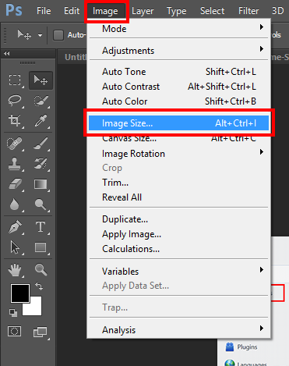Swap foreground and background colors

point(39,286)
